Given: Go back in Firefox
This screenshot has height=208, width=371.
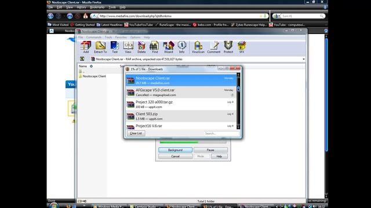Looking at the screenshot, I should [x=50, y=16].
